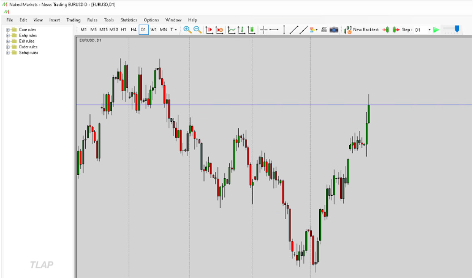The image size is (473, 279).
Task: Click the chart shift icon with red arrow
Action: 209,30
